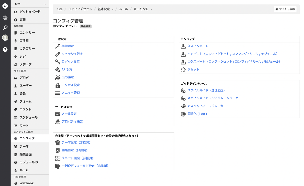Click the globe icon beside 国際化 (i18n)
Image resolution: width=304 pixels, height=186 pixels.
(183, 114)
